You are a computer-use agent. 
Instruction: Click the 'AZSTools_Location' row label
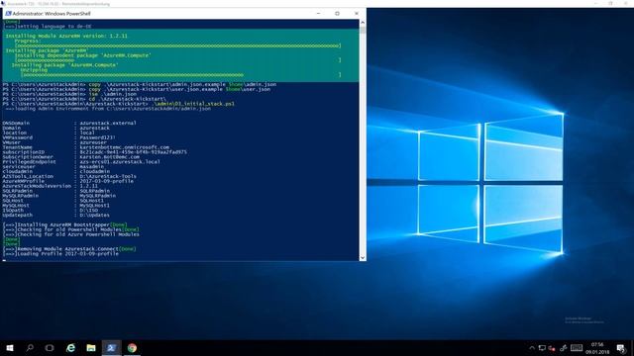click(x=28, y=176)
